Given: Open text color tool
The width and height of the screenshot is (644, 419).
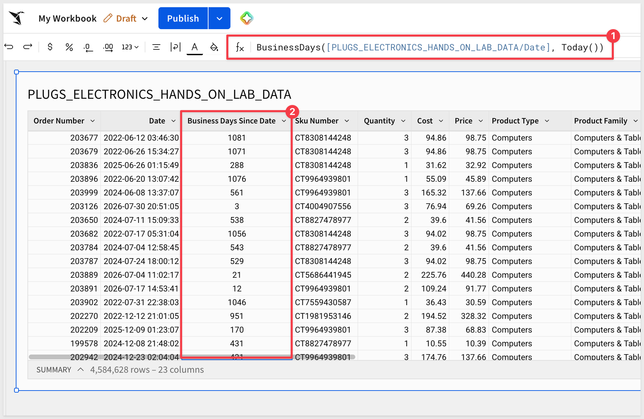Looking at the screenshot, I should (194, 47).
